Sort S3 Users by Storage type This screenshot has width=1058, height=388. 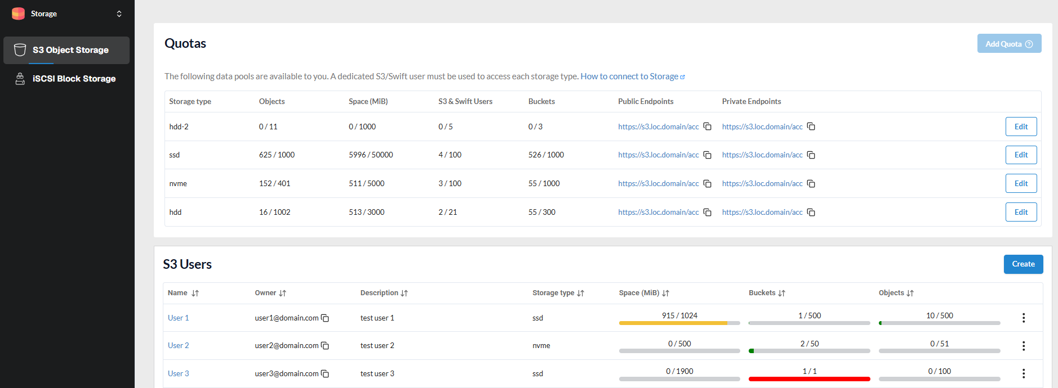[x=580, y=293]
